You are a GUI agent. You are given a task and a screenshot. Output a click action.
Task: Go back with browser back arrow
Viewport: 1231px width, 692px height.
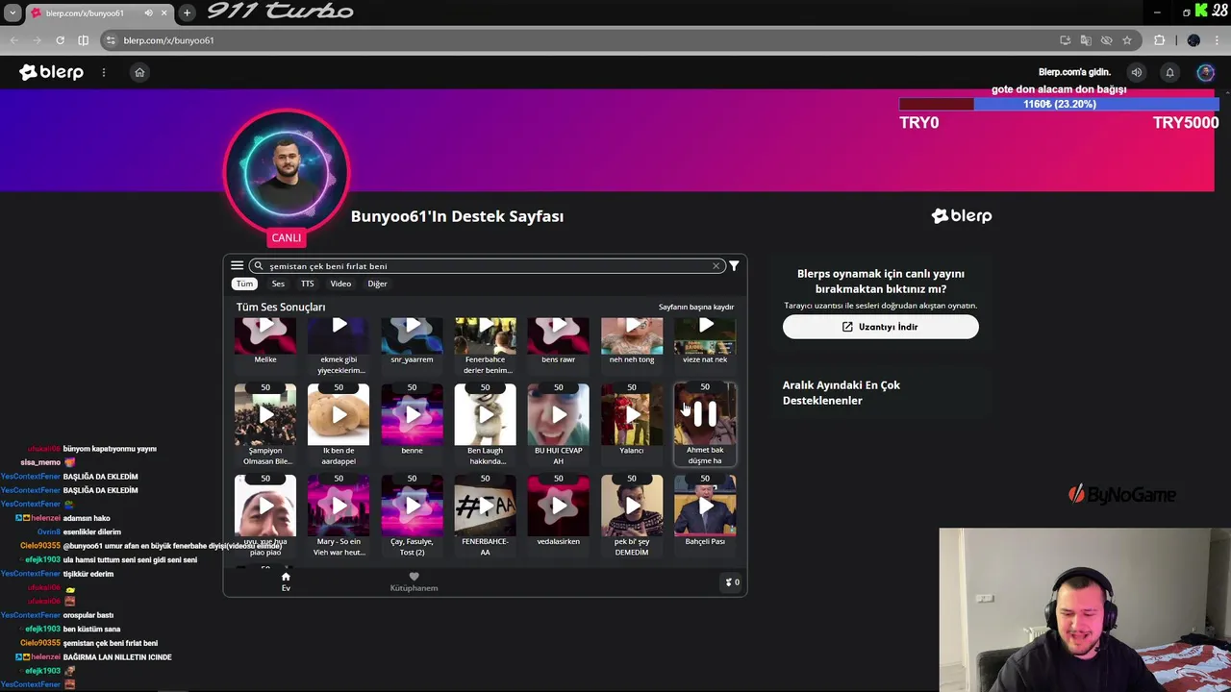pyautogui.click(x=13, y=40)
